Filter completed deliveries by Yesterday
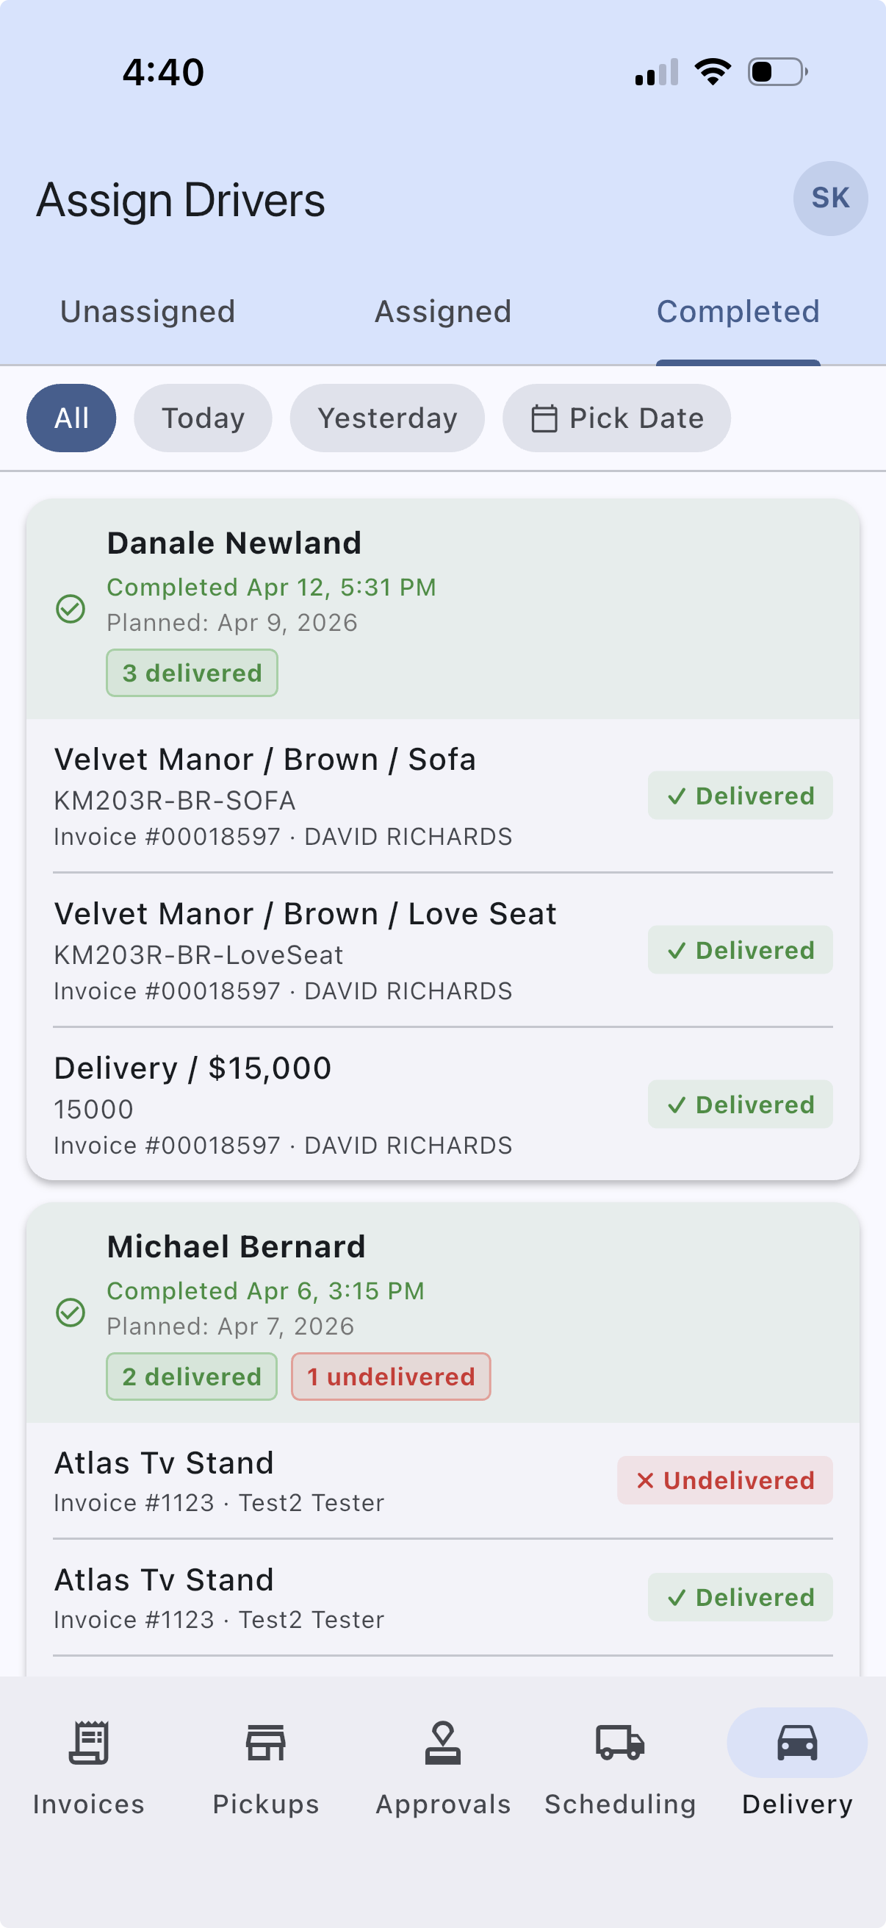This screenshot has width=886, height=1928. (386, 418)
